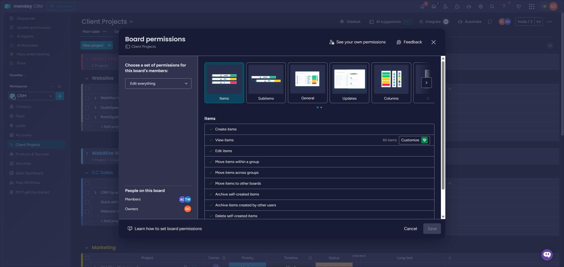Click the search magnifier in top bar
Screen dimensions: 564x267
(x=492, y=6)
